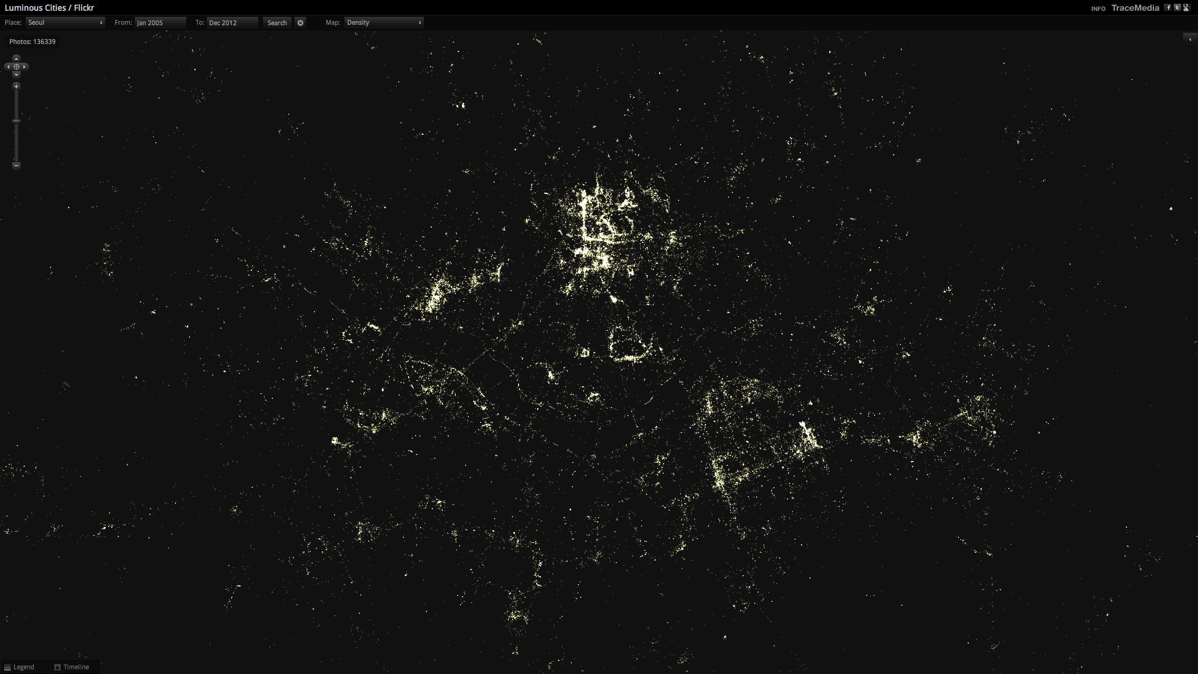Expand the collapsed right side panel

click(x=1190, y=39)
